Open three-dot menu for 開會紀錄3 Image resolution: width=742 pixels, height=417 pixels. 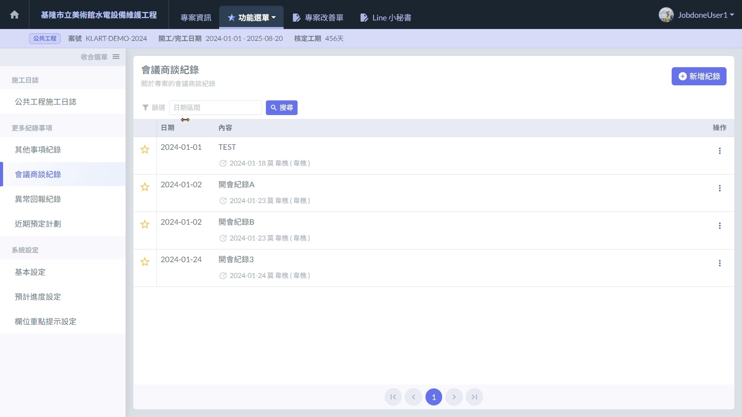[720, 263]
